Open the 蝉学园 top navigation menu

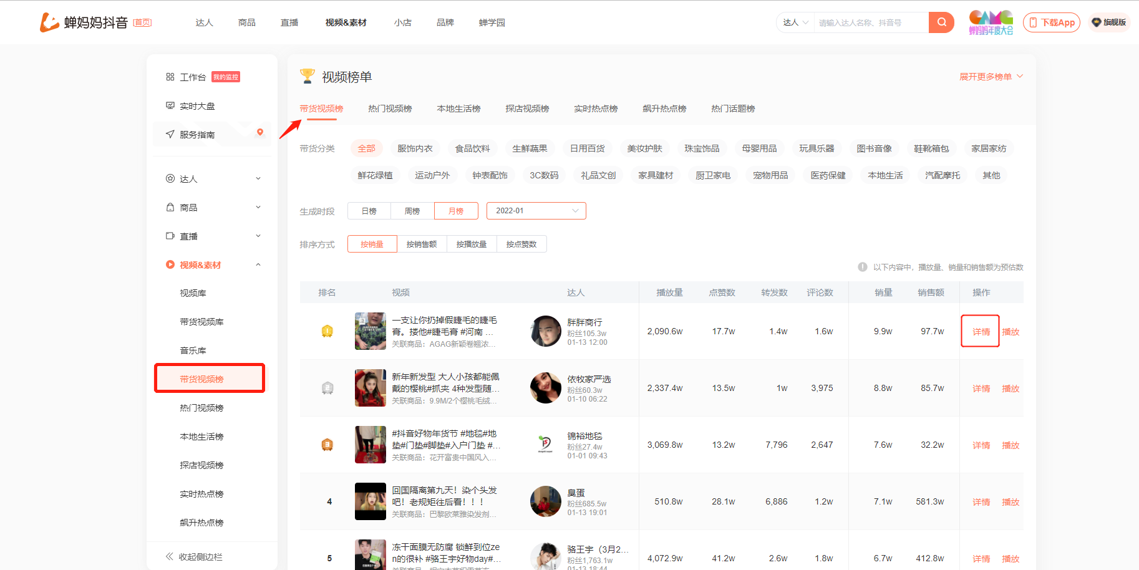point(492,22)
